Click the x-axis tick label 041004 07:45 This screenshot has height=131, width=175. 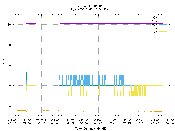155,122
